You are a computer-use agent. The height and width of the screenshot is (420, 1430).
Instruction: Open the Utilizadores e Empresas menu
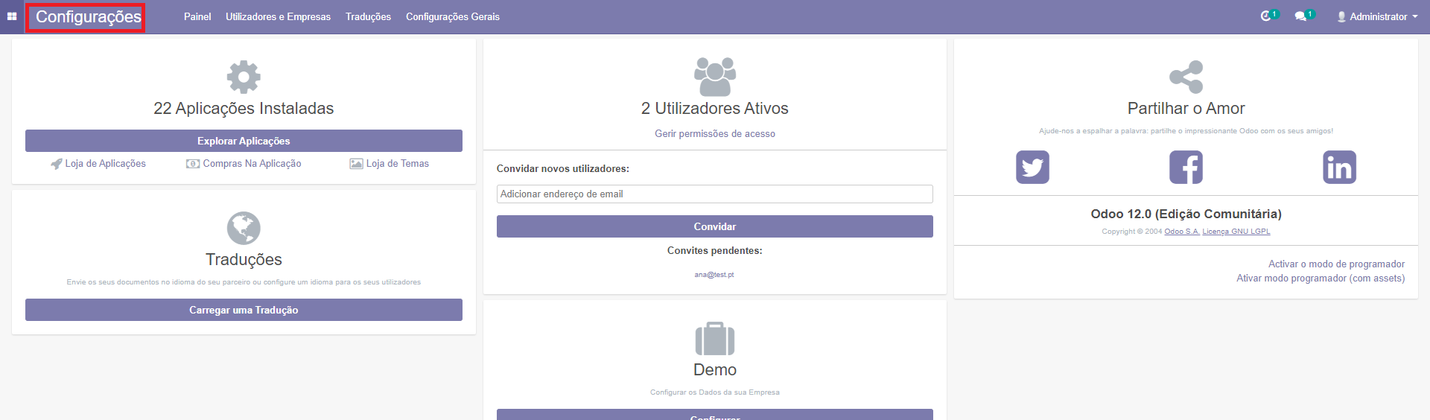pos(278,16)
